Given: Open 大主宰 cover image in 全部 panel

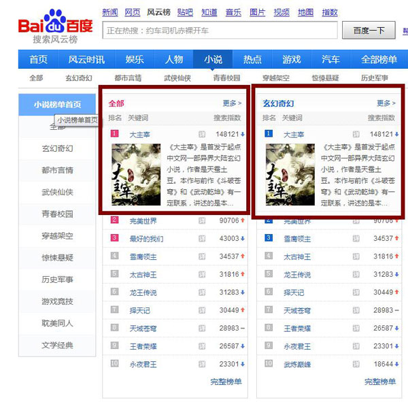Looking at the screenshot, I should 136,174.
